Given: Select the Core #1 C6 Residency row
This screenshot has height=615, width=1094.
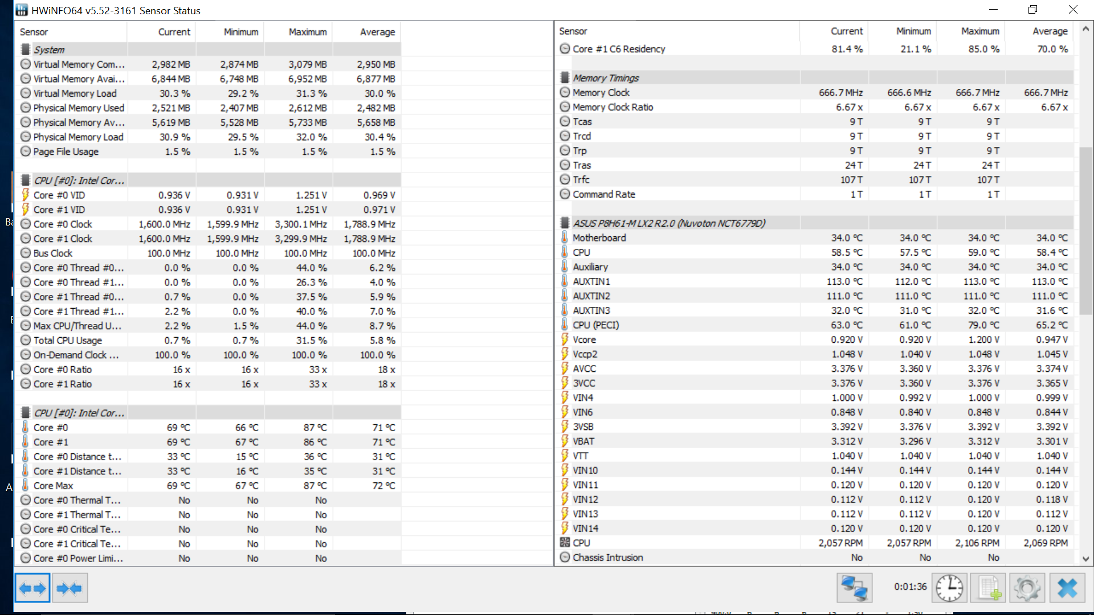Looking at the screenshot, I should [814, 49].
